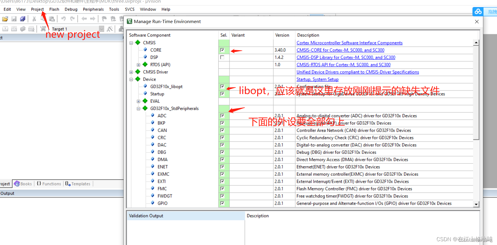Open the Target 1 dropdown arrow
Image resolution: width=497 pixels, height=245 pixels.
101,29
